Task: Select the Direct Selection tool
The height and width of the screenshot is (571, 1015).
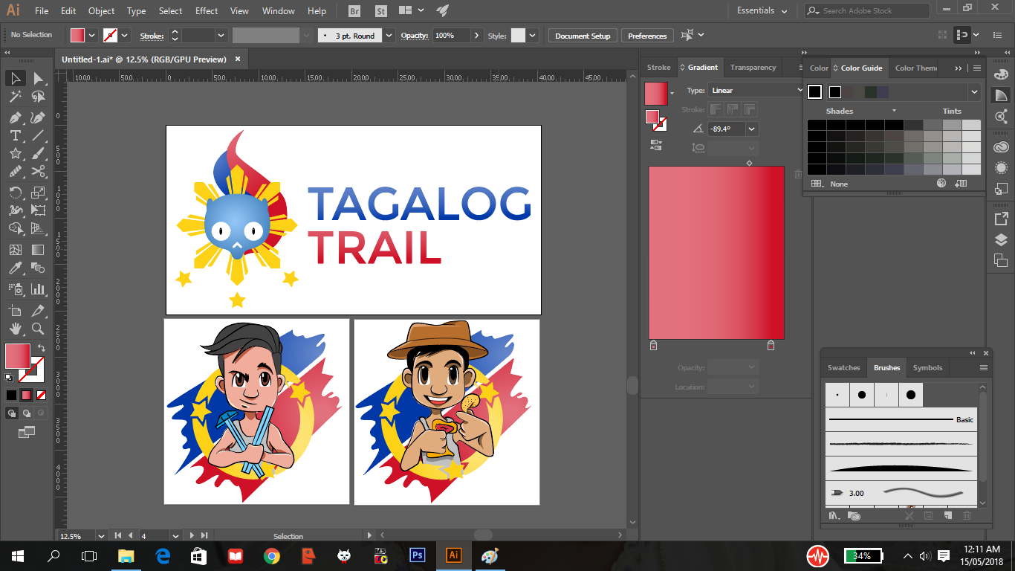Action: coord(38,78)
